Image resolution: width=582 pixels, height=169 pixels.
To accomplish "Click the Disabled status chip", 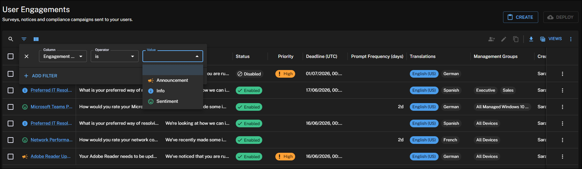I will tap(249, 74).
